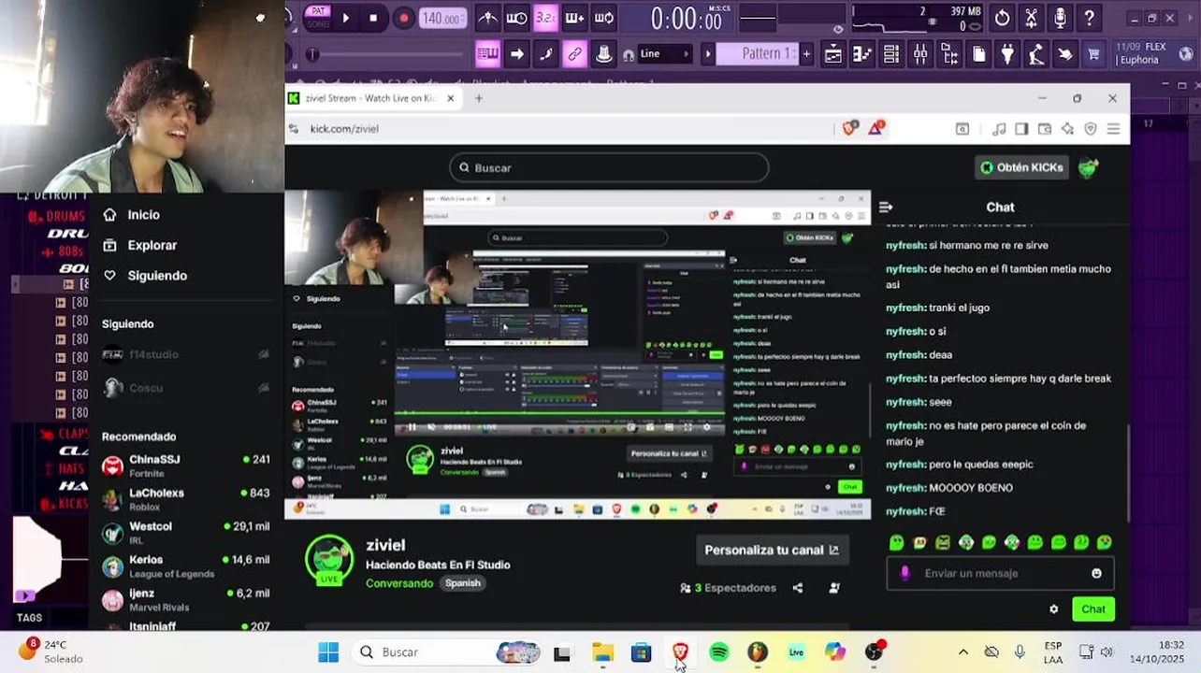Click Personaliza tu canal button

click(x=772, y=550)
